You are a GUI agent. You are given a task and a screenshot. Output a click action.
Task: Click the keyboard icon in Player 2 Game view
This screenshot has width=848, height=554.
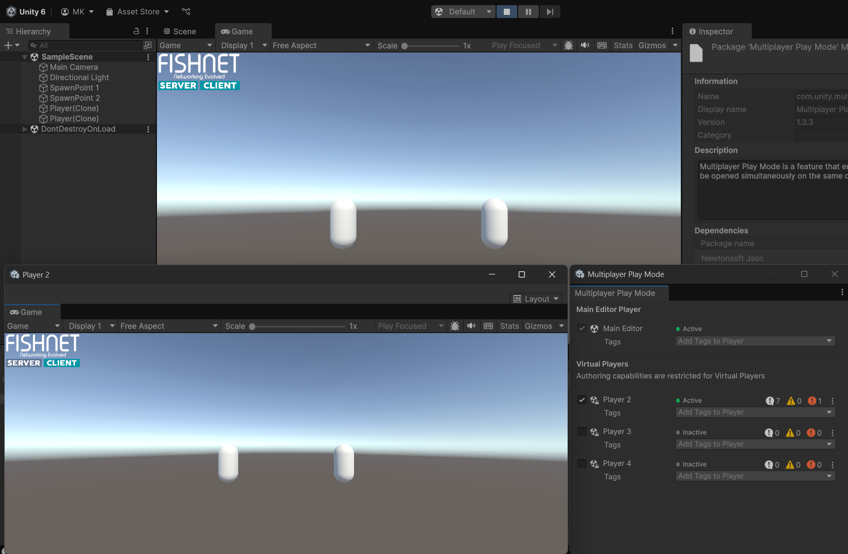488,326
